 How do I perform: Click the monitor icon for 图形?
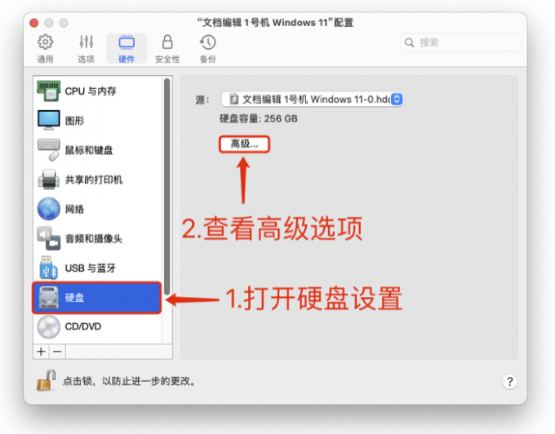click(x=49, y=120)
